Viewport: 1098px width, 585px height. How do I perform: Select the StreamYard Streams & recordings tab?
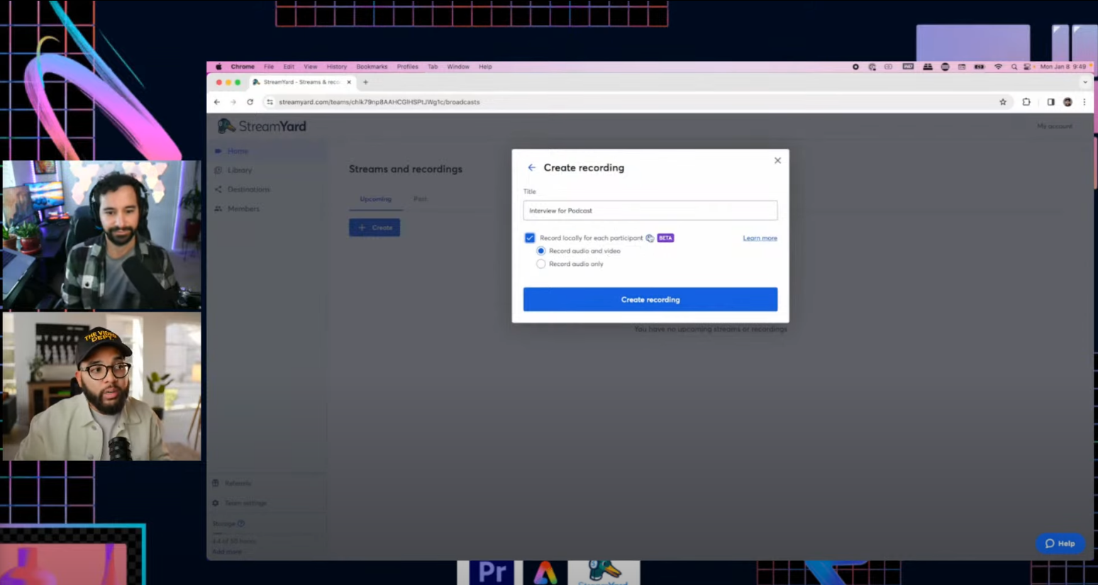302,82
